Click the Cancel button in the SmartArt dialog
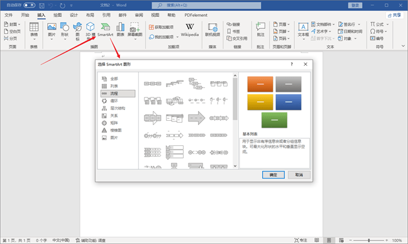 [x=299, y=175]
